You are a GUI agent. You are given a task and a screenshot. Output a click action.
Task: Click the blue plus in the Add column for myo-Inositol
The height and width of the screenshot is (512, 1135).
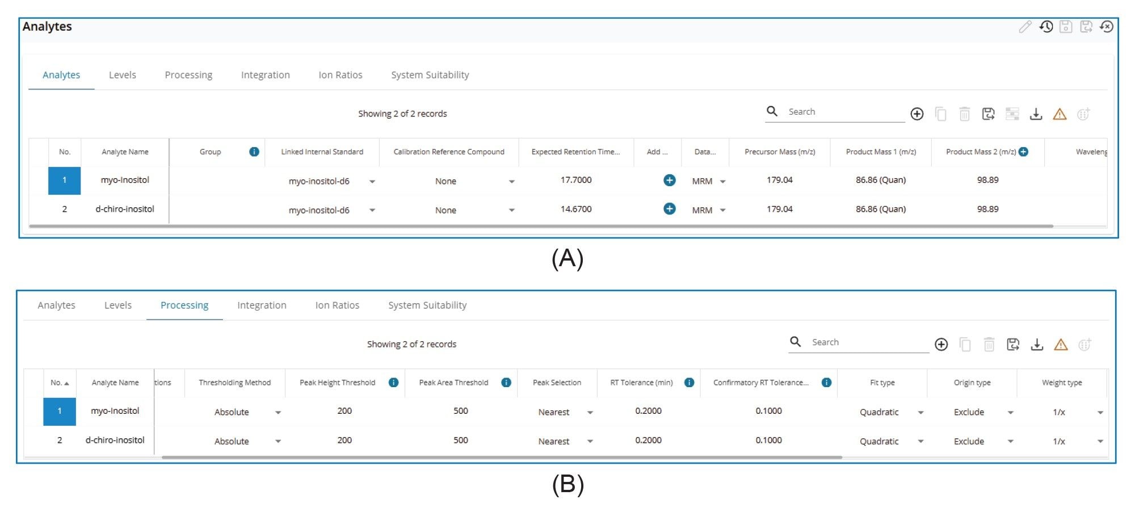pos(670,180)
